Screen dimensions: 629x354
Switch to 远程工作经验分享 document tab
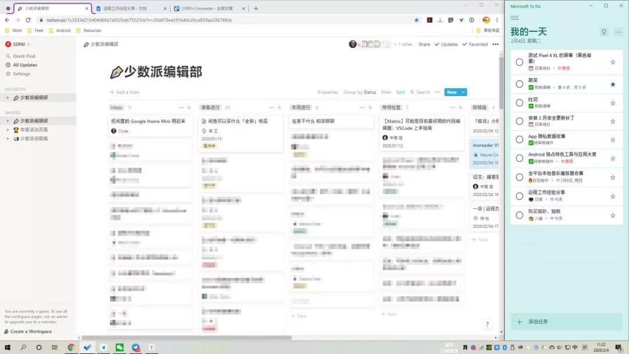coord(130,8)
